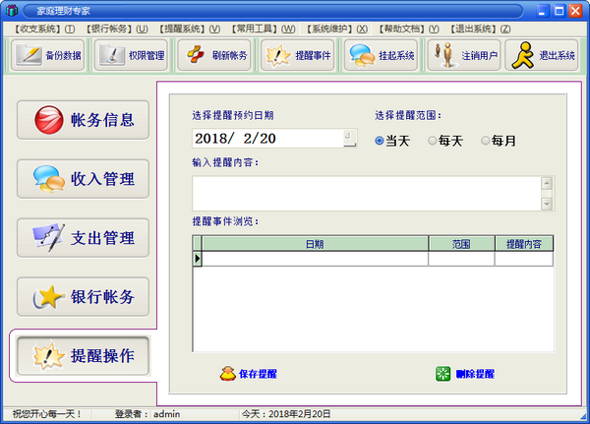Choose the 每月 radio button
The image size is (590, 424).
click(486, 142)
